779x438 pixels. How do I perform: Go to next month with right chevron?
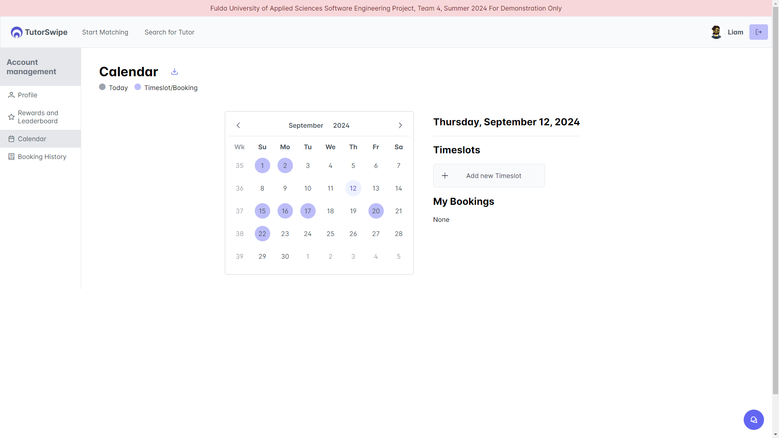pos(400,125)
